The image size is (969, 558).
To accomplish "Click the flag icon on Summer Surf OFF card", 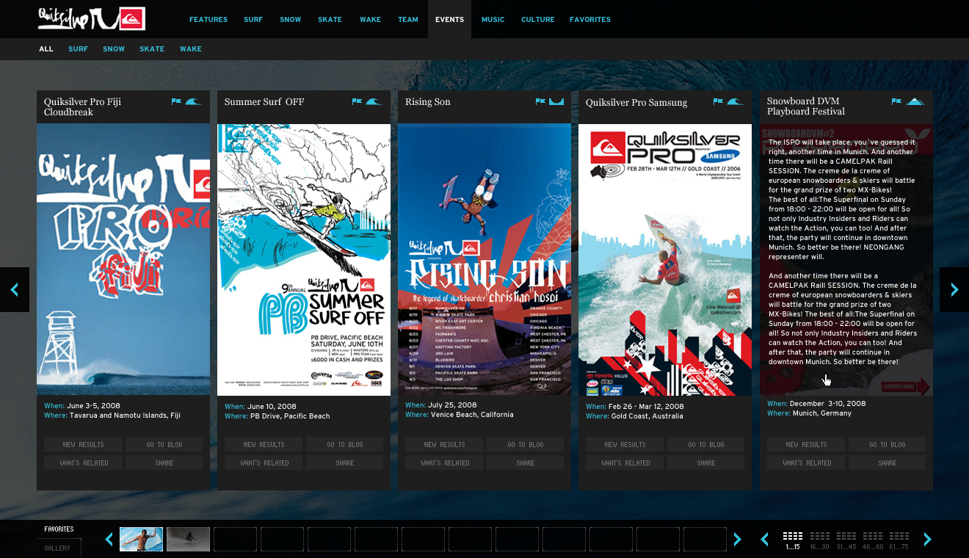I will 357,102.
